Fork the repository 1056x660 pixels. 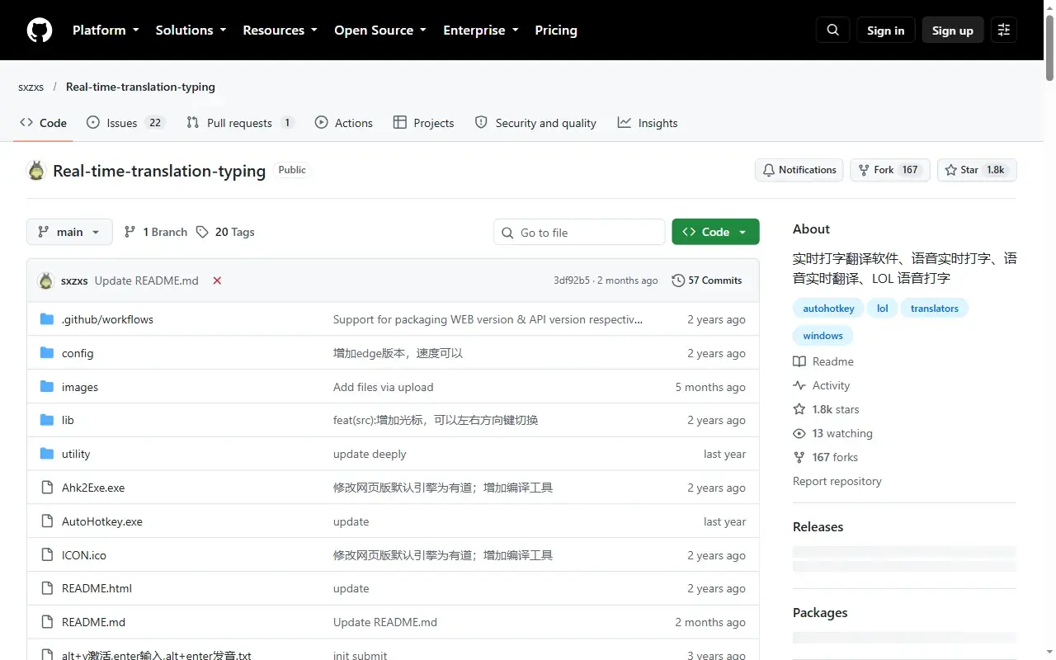(890, 170)
